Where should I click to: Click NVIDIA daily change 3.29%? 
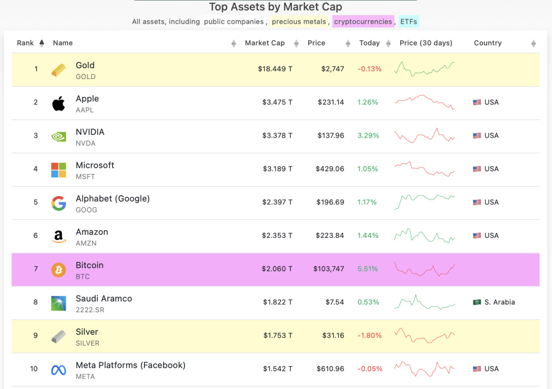368,135
